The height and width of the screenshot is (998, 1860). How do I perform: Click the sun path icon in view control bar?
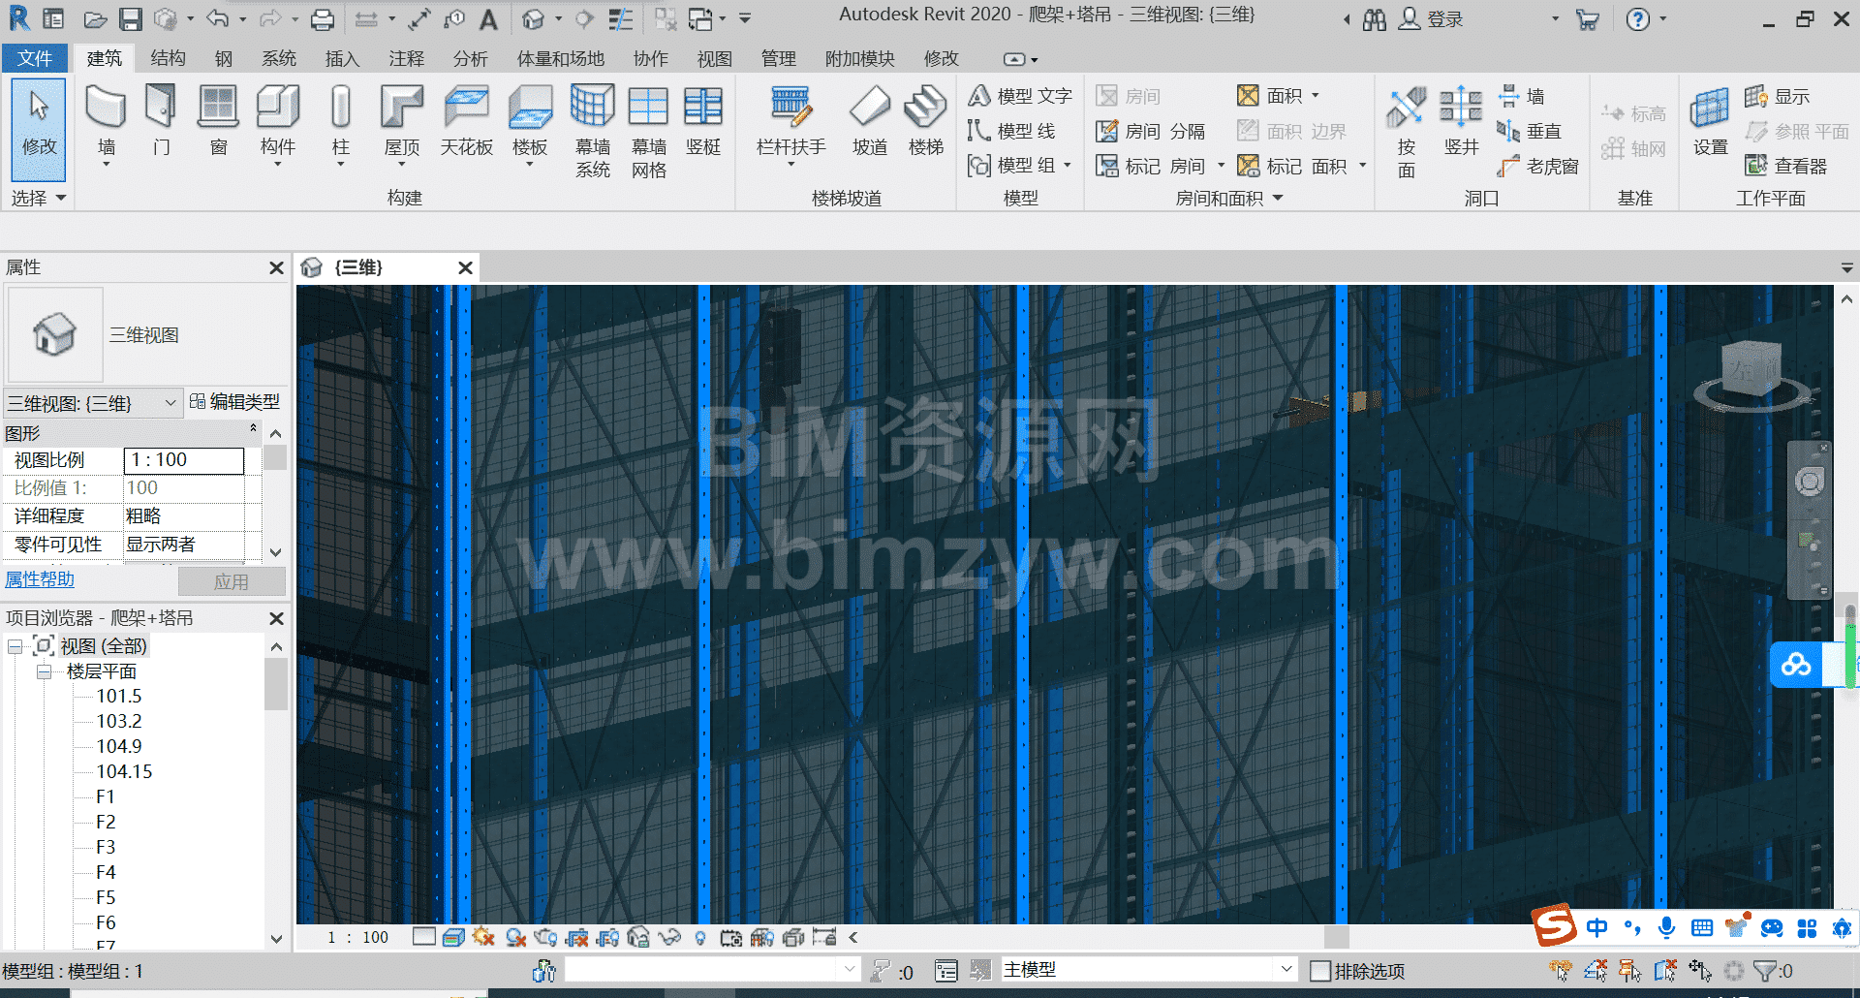[x=483, y=937]
